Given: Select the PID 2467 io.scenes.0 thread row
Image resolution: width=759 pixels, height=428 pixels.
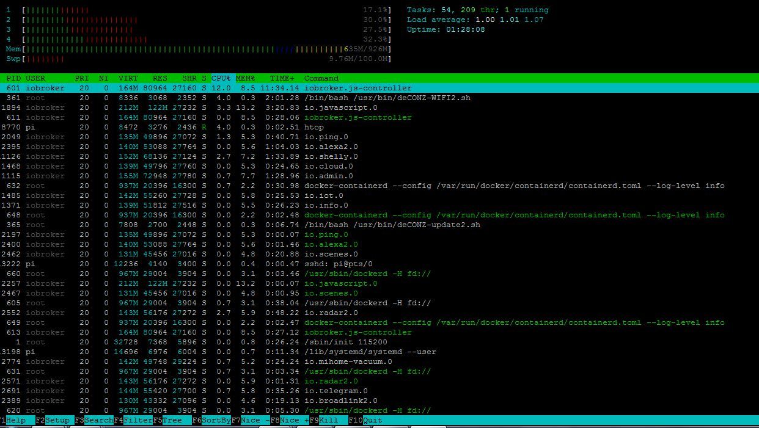Looking at the screenshot, I should (x=380, y=293).
